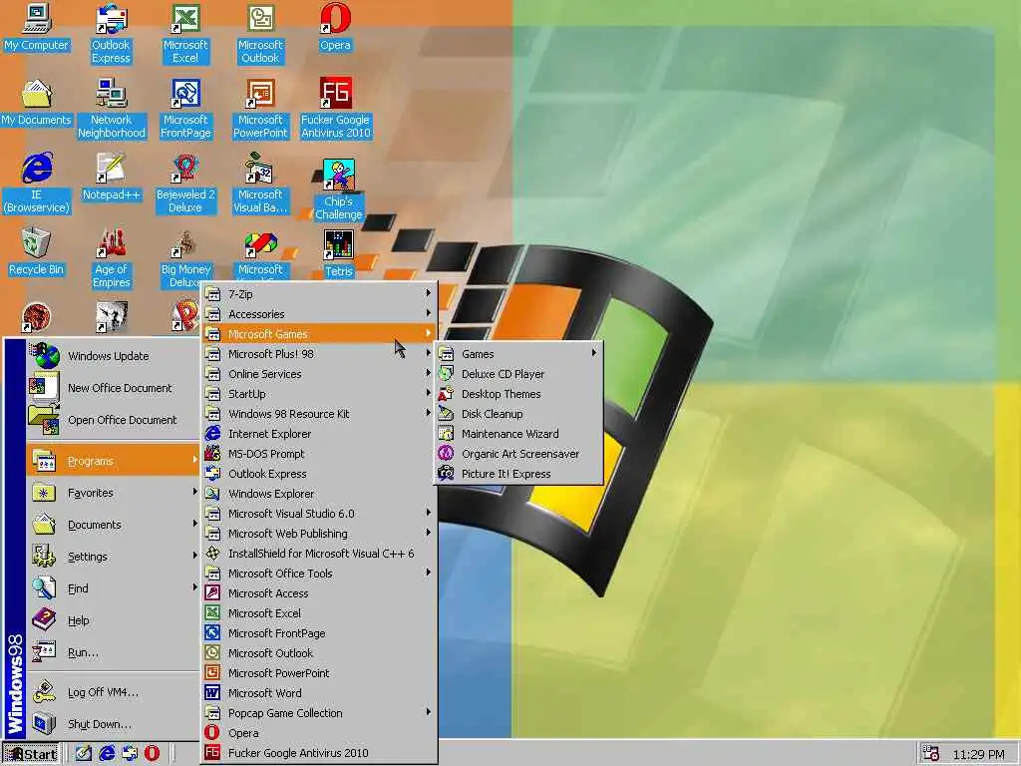Expand the Online Services program group
This screenshot has width=1021, height=766.
(318, 374)
